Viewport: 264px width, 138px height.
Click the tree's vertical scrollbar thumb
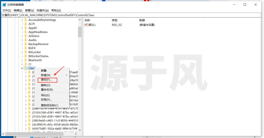(80, 32)
